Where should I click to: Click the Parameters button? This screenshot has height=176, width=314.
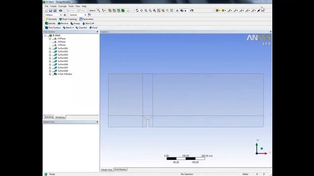(x=86, y=19)
